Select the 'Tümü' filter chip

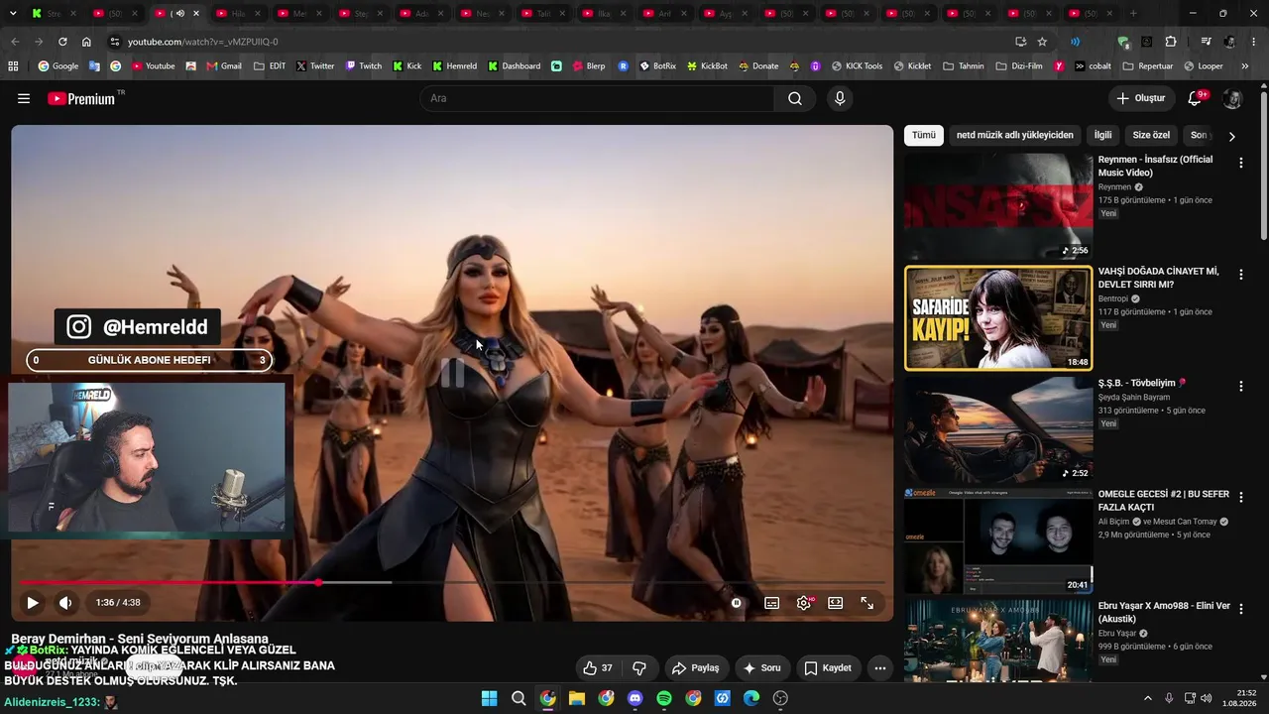click(x=924, y=135)
